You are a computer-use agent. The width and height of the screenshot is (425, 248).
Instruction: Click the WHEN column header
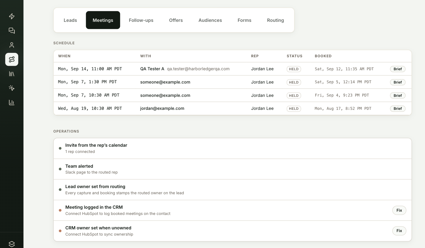[x=64, y=56]
